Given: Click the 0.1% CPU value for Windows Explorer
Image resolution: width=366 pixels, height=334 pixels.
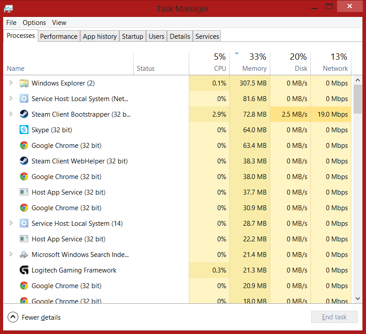Looking at the screenshot, I should [x=219, y=83].
